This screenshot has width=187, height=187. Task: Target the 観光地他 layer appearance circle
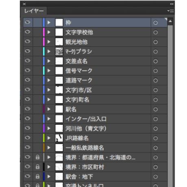pyautogui.click(x=155, y=42)
